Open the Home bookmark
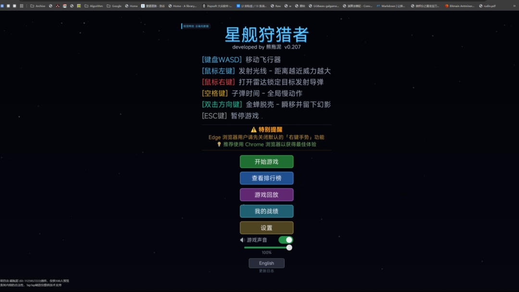519x292 pixels. tap(131, 6)
